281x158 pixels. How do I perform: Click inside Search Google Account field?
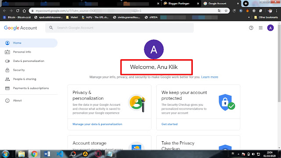pos(119,28)
